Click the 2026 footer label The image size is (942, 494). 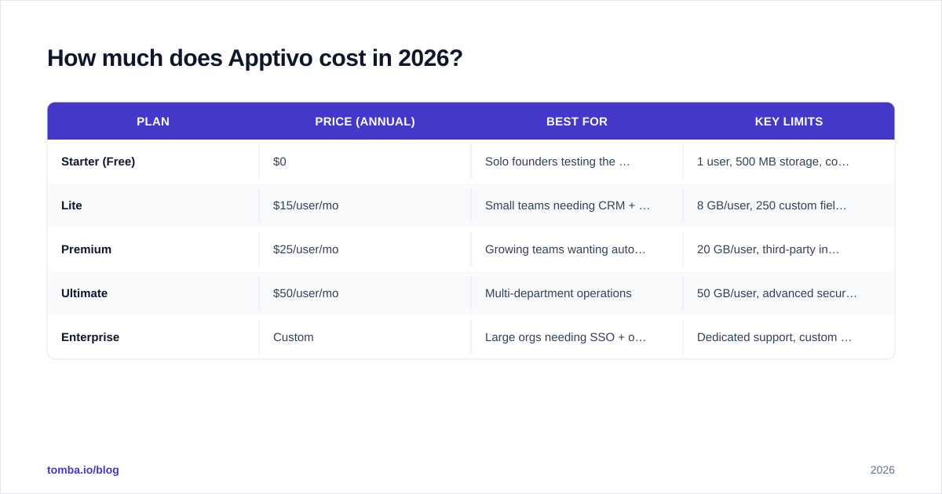(x=882, y=470)
